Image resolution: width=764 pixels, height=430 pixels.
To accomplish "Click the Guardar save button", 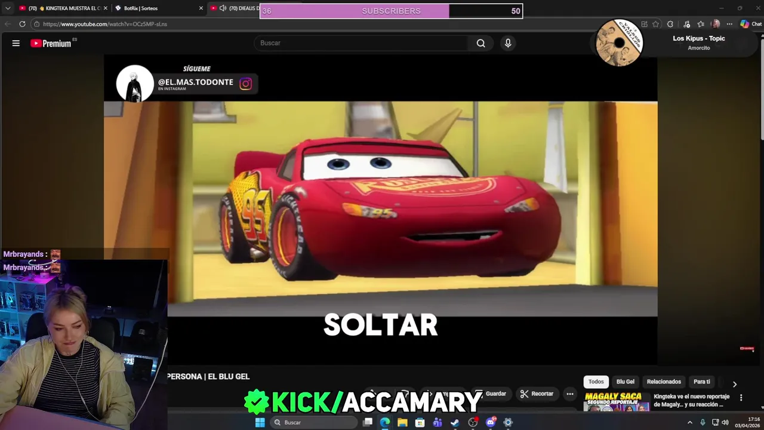I will pos(492,394).
